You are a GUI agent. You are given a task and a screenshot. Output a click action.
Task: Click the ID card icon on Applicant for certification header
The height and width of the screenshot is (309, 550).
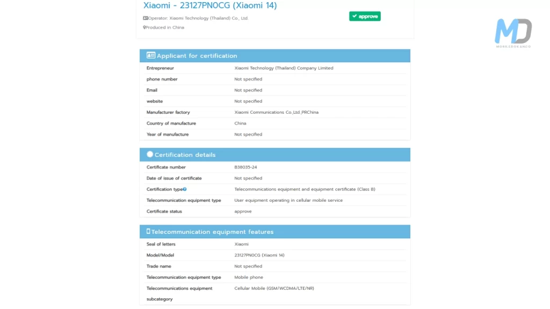tap(150, 55)
